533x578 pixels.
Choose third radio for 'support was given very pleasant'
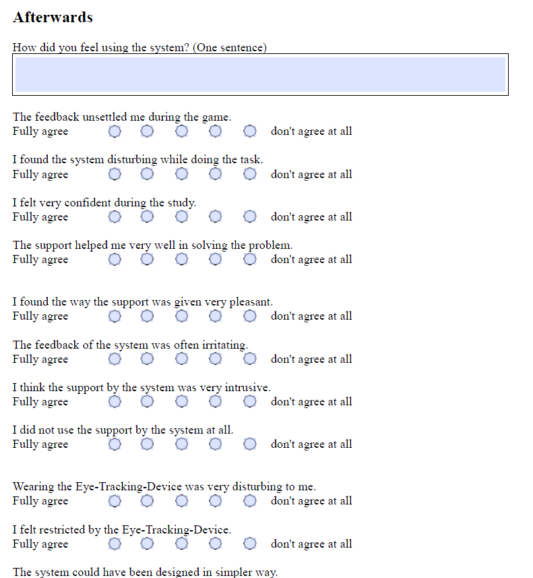click(181, 316)
